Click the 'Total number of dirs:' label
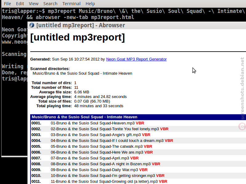 (x=52, y=83)
